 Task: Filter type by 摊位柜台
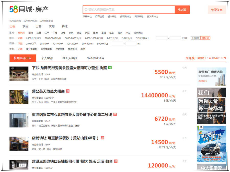click(x=72, y=49)
